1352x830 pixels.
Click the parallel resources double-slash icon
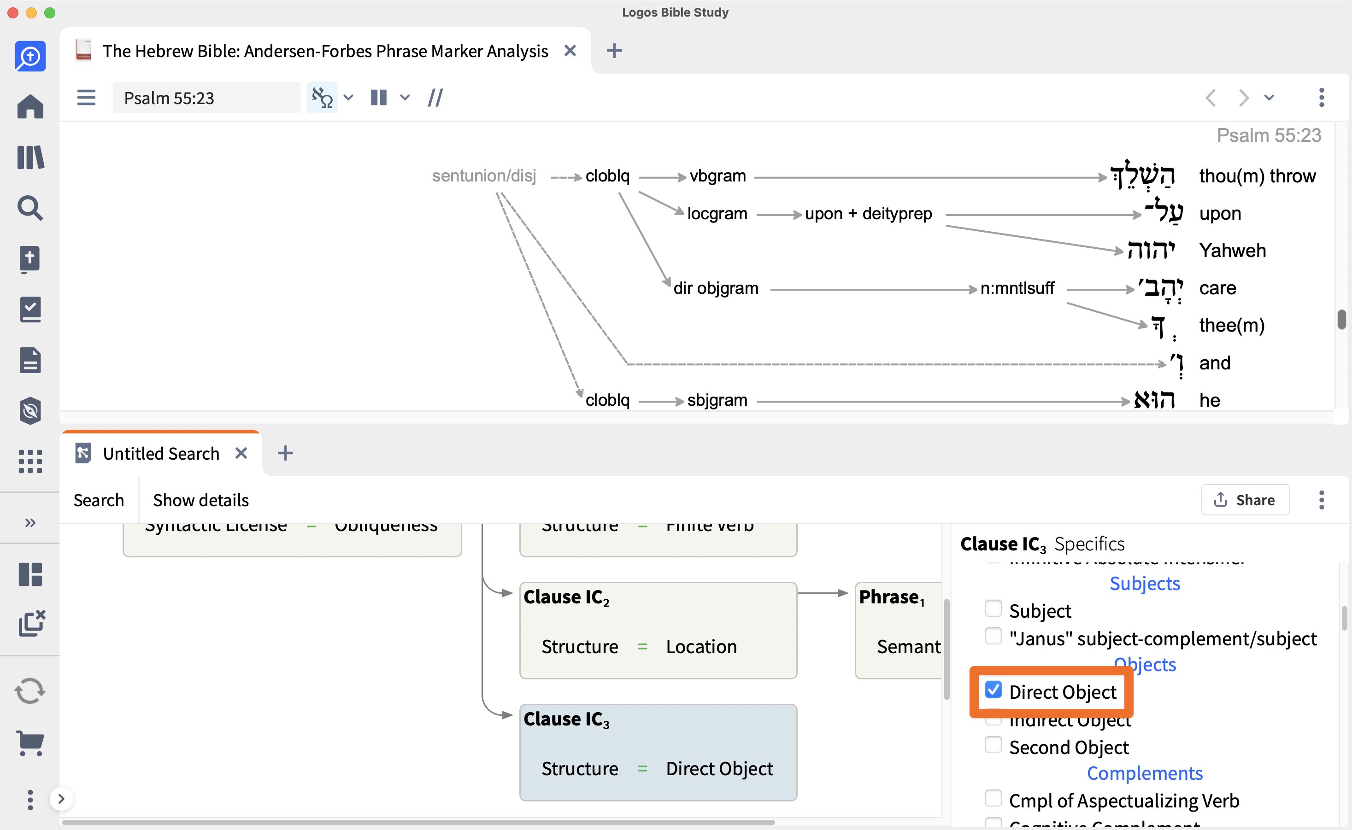tap(435, 98)
